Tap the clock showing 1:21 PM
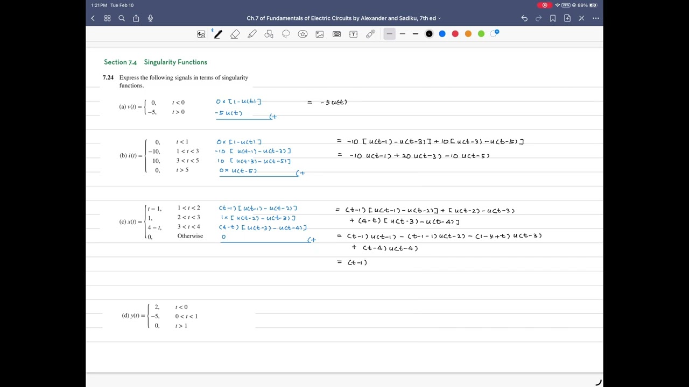 click(x=99, y=5)
